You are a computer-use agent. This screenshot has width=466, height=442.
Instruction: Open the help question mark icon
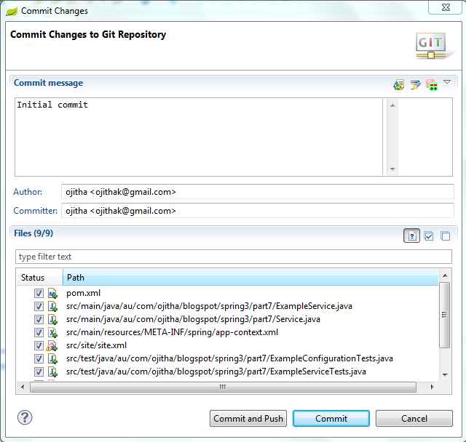point(25,418)
